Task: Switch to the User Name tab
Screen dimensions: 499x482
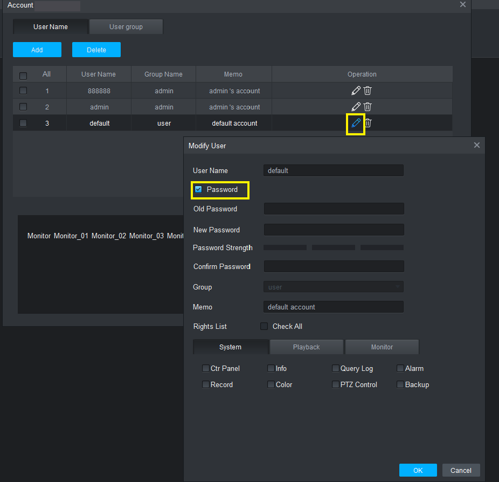Action: point(50,27)
